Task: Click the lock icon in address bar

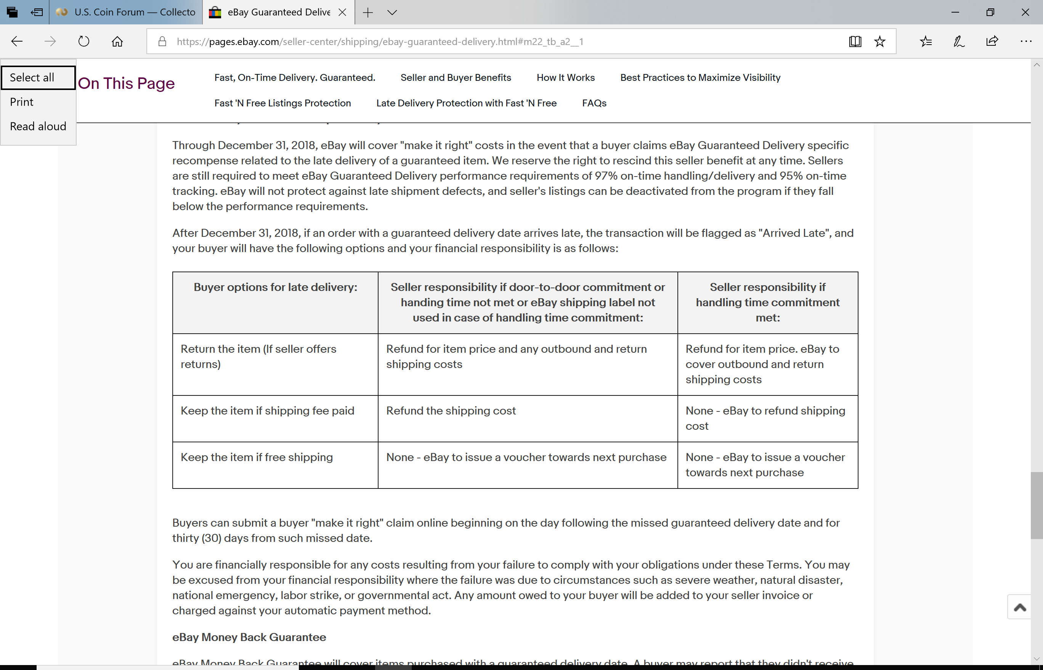Action: 162,41
